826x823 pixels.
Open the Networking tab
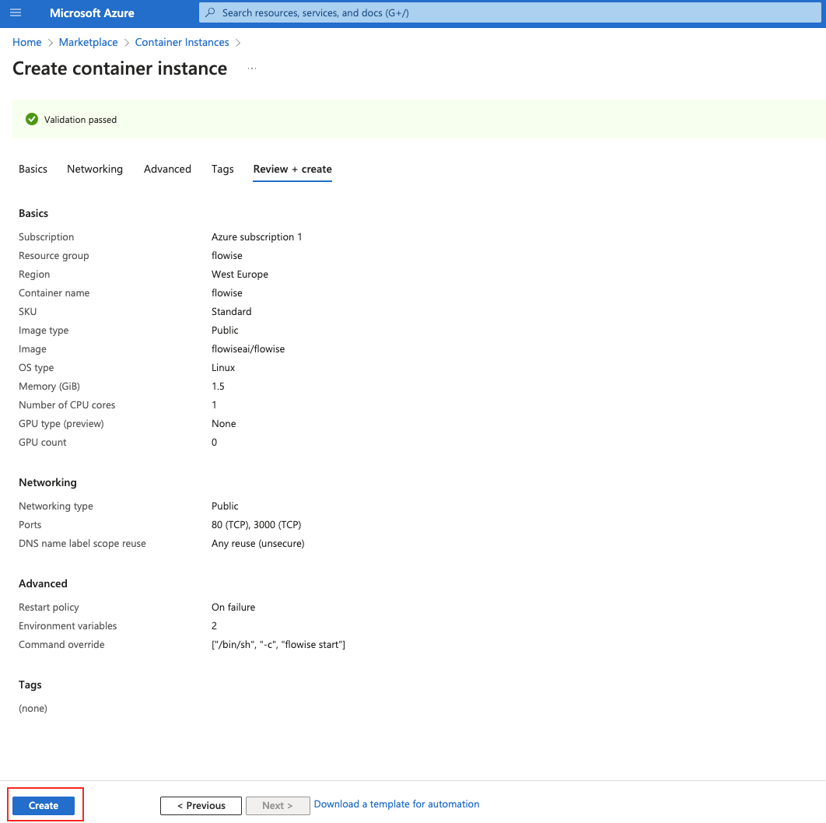tap(95, 169)
